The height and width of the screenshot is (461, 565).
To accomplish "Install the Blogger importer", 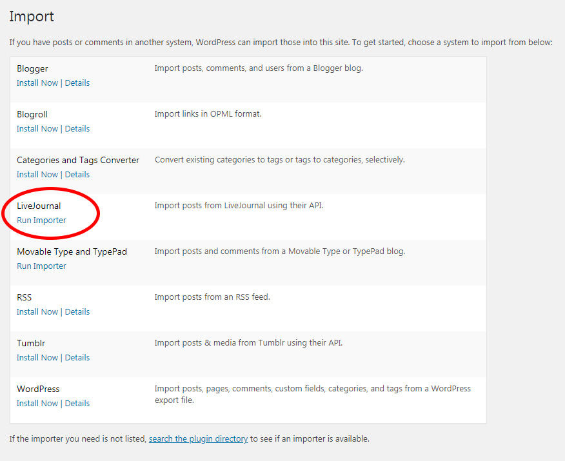I will pyautogui.click(x=37, y=83).
